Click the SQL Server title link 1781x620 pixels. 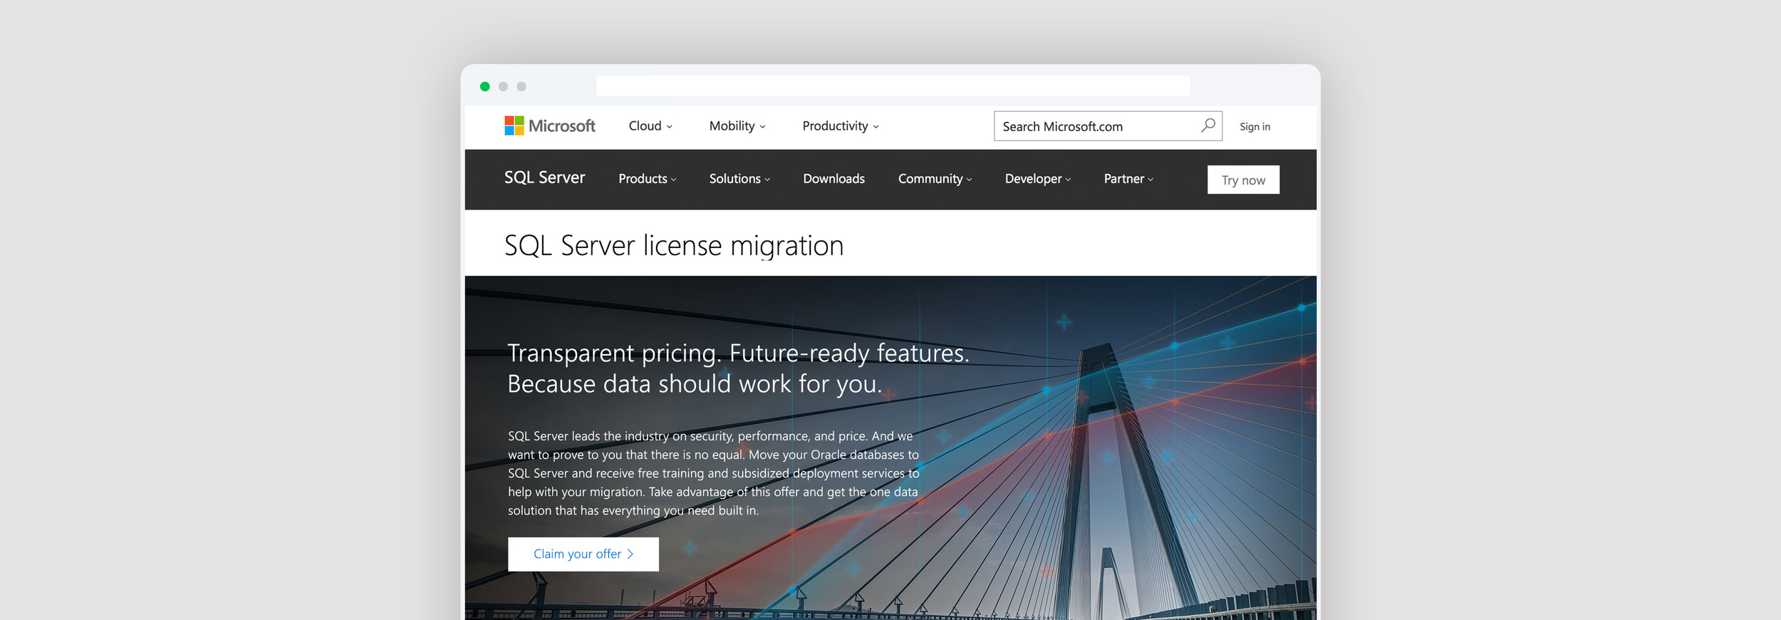544,177
